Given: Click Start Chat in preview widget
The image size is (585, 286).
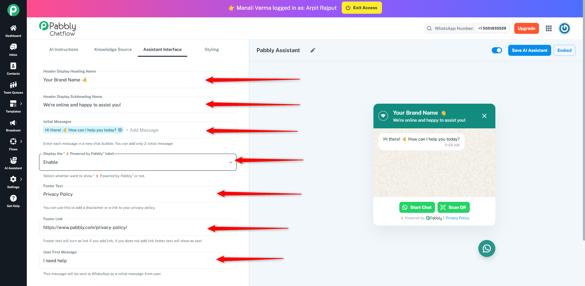Looking at the screenshot, I should pyautogui.click(x=417, y=207).
